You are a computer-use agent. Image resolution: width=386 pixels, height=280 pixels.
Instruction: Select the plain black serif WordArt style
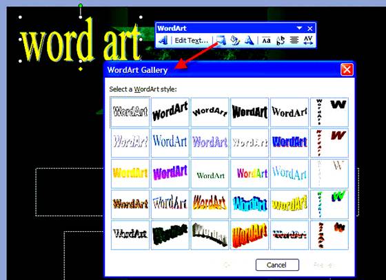(x=289, y=112)
